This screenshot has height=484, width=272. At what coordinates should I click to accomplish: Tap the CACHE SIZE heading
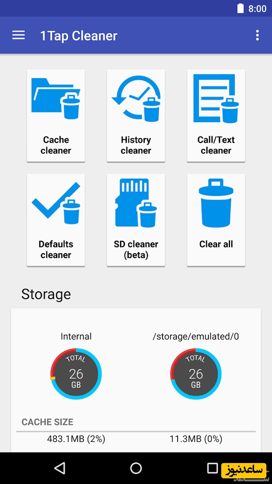click(47, 422)
